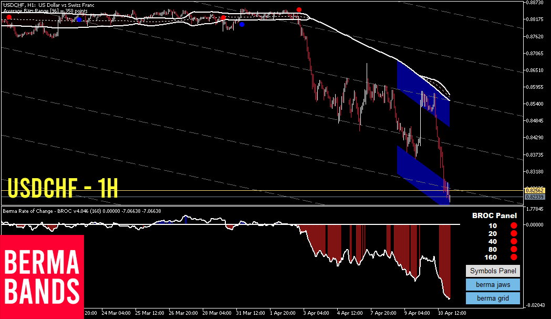Click the 0.87065 price scale label
This screenshot has width=551, height=319.
pyautogui.click(x=535, y=54)
